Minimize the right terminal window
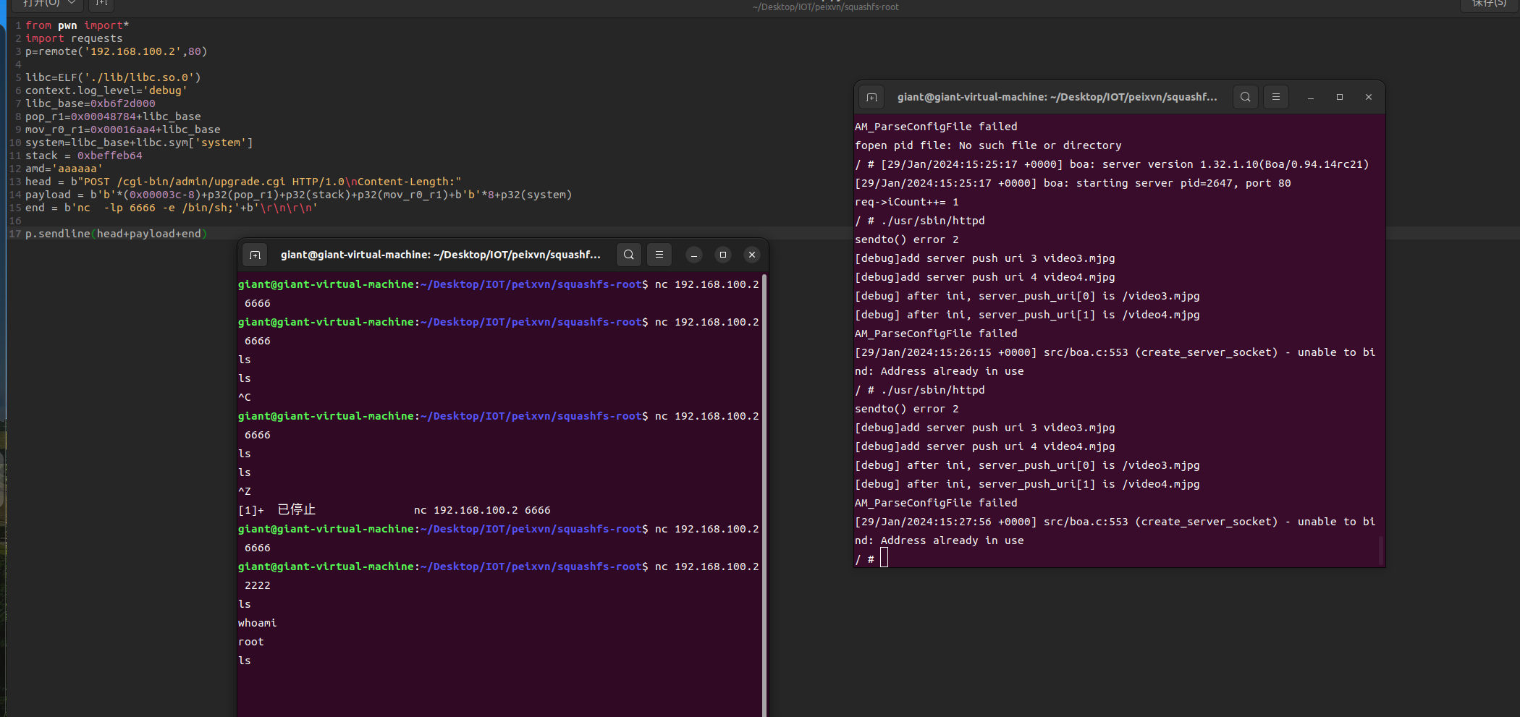Viewport: 1520px width, 717px height. pyautogui.click(x=1311, y=97)
